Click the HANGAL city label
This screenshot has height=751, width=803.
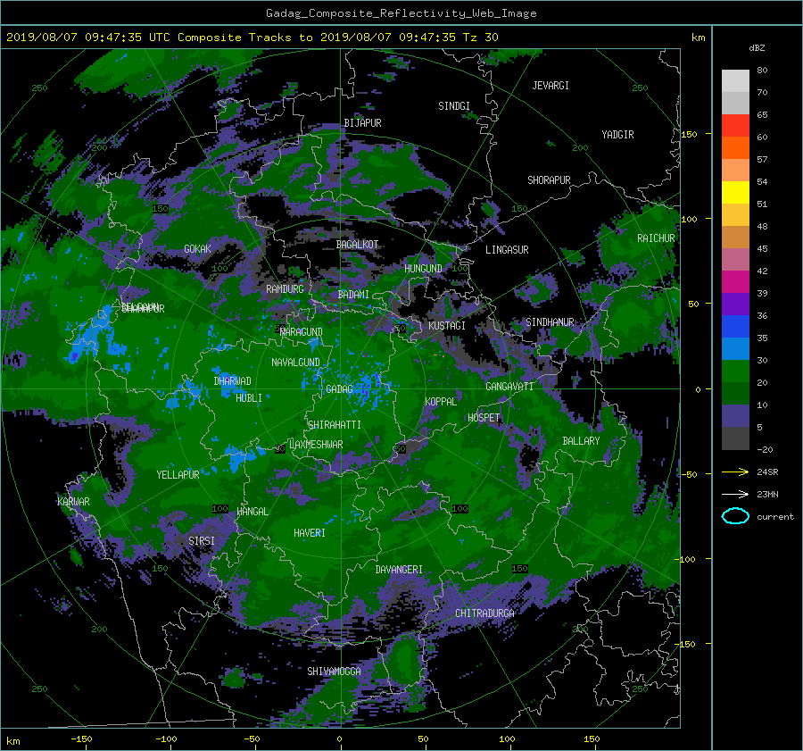point(252,512)
